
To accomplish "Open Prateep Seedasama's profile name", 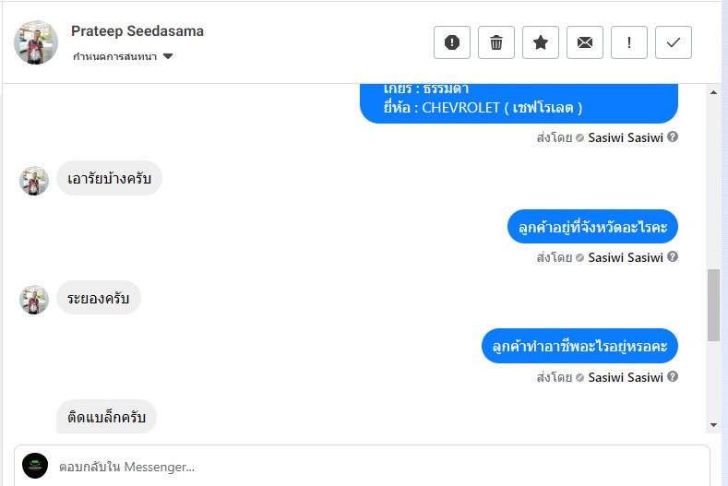I will click(x=137, y=31).
